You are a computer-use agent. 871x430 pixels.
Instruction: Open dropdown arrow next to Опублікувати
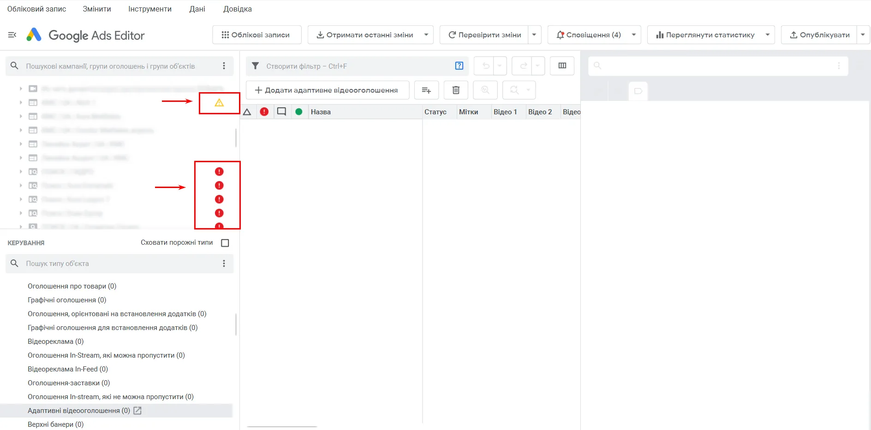tap(863, 35)
